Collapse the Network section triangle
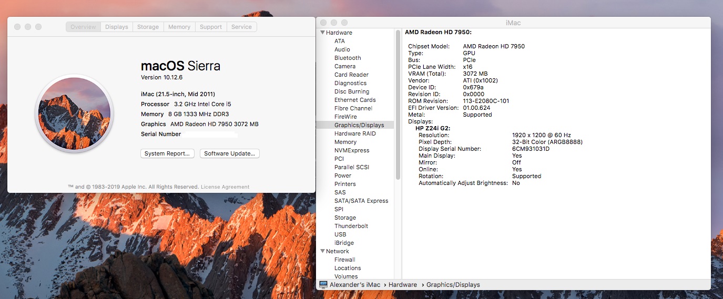The height and width of the screenshot is (299, 723). [322, 251]
